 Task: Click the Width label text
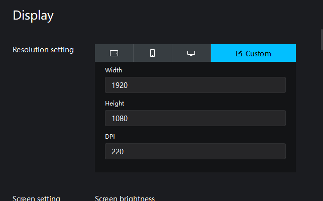point(114,70)
